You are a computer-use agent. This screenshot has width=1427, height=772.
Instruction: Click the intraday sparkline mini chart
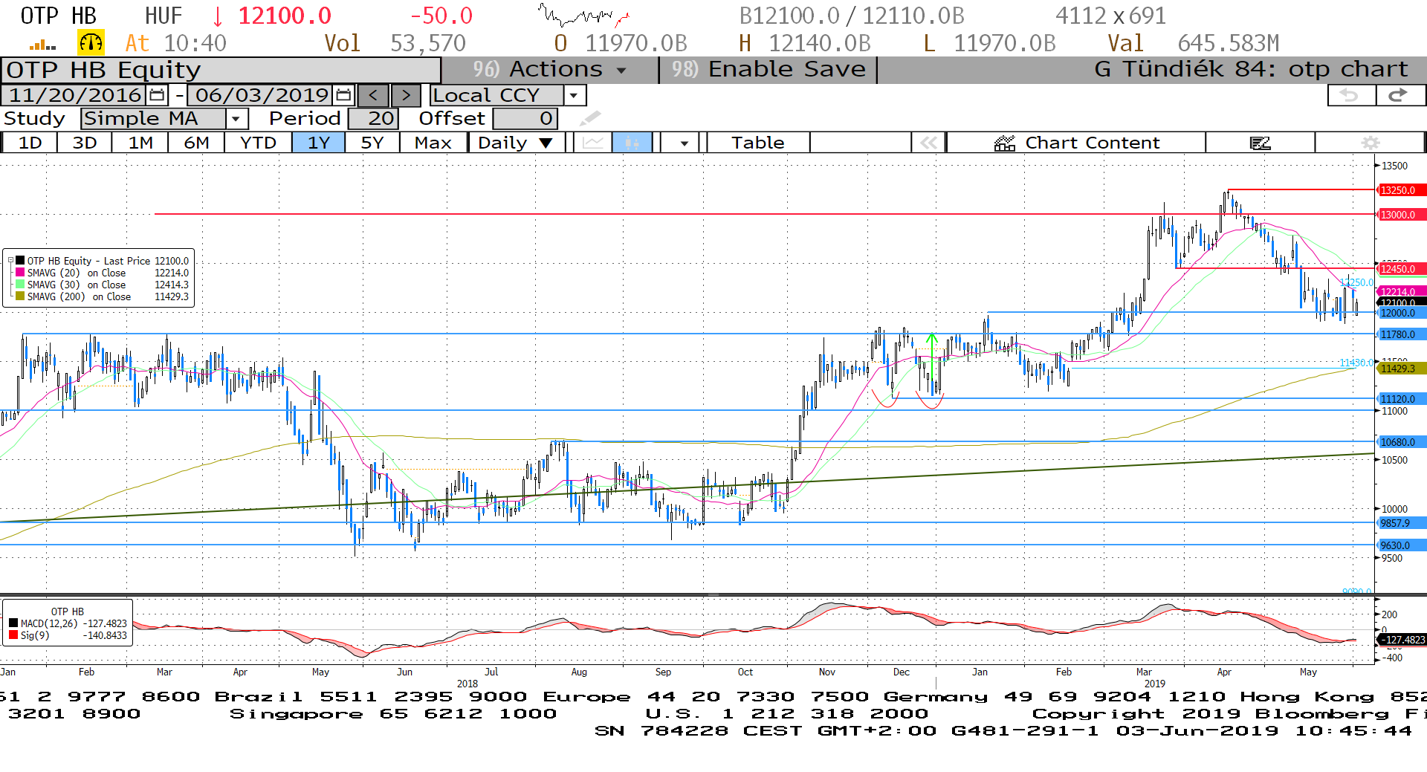pos(583,16)
